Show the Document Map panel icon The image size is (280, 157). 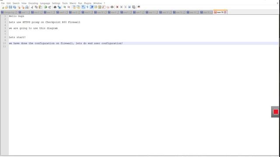click(x=100, y=7)
